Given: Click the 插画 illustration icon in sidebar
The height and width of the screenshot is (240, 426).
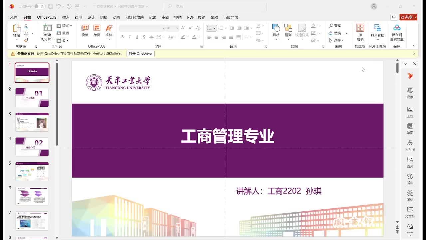Looking at the screenshot, I should pos(410,179).
